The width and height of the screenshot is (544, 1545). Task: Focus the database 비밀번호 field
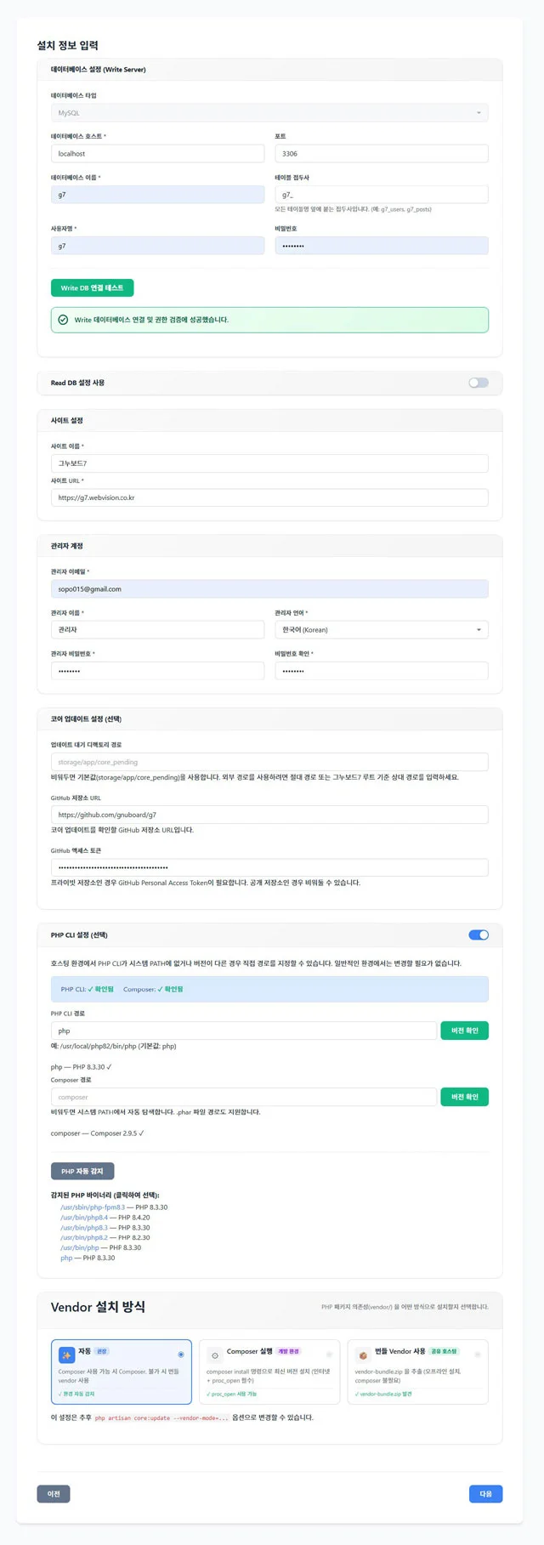tap(382, 246)
